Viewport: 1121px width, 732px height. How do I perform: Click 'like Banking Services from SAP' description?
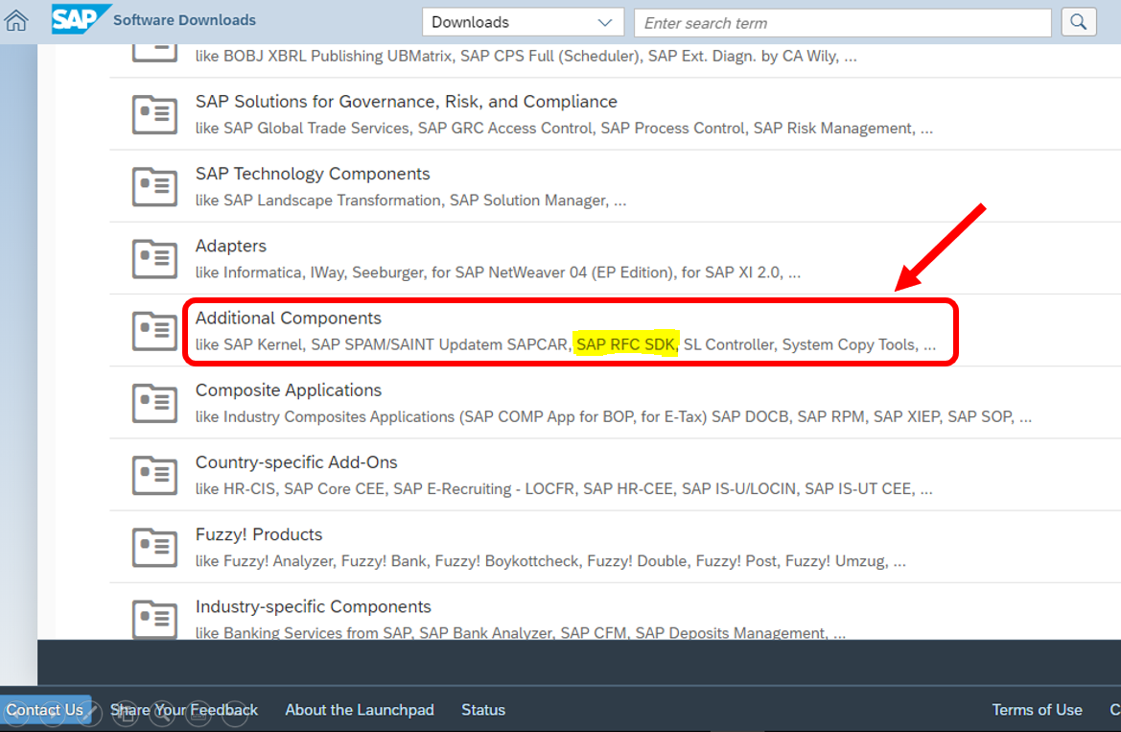coord(521,632)
